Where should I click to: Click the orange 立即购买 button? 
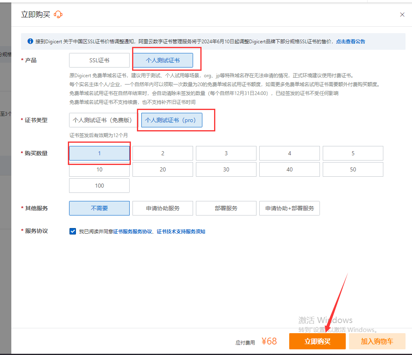317,341
